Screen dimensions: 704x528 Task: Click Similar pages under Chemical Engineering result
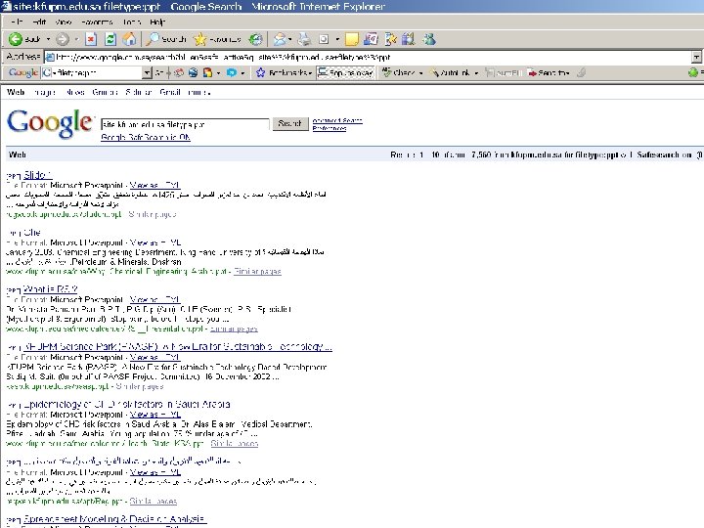pyautogui.click(x=257, y=272)
